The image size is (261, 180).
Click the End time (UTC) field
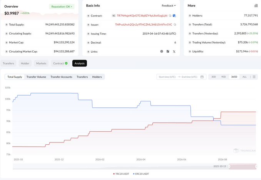pyautogui.click(x=190, y=77)
